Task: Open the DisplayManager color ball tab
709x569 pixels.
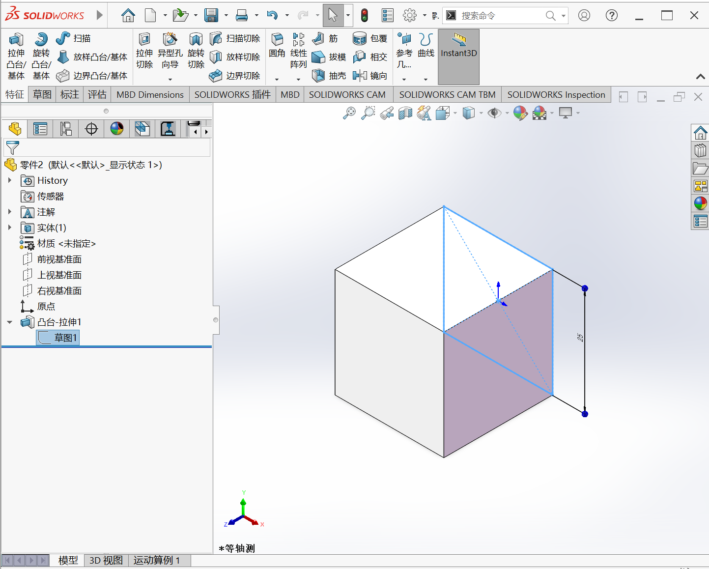Action: coord(117,129)
